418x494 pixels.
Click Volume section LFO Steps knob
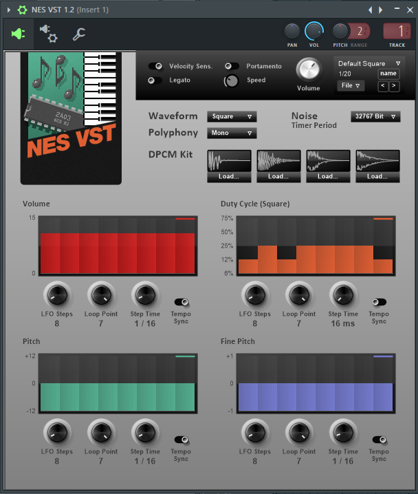(57, 295)
